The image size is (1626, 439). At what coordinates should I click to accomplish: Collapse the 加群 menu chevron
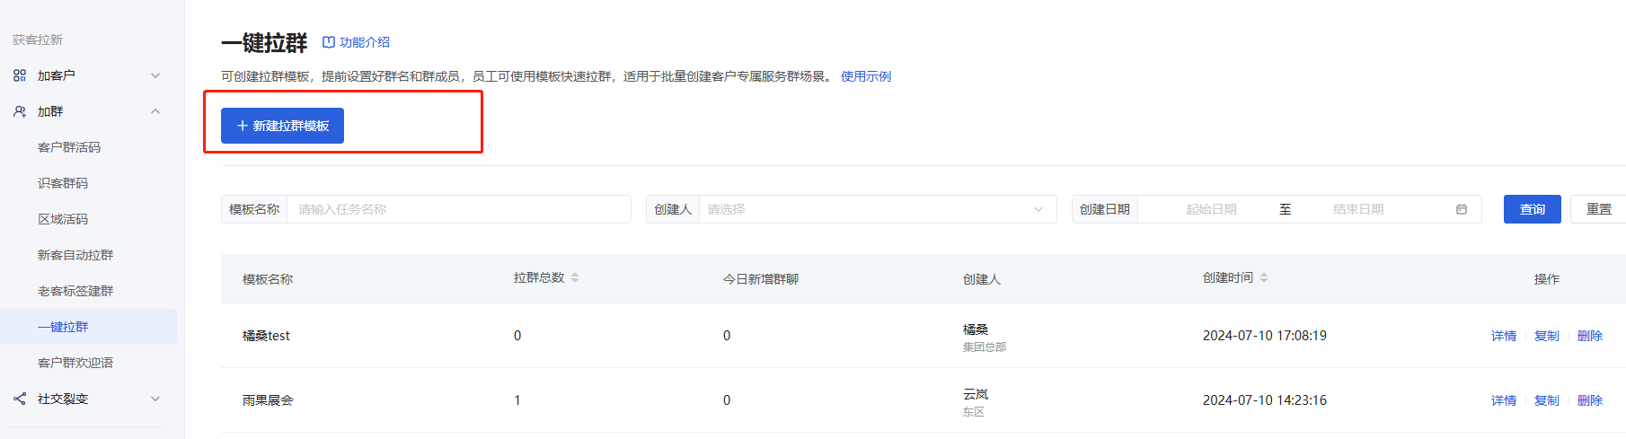tap(155, 111)
